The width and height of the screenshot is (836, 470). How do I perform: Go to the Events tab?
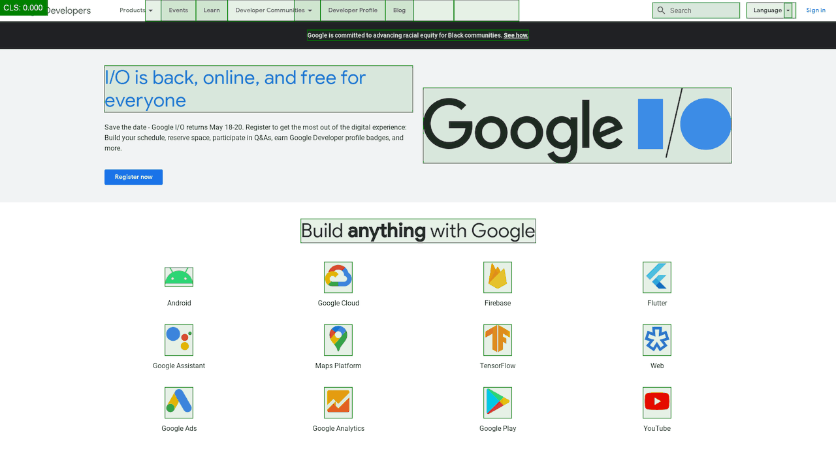click(x=178, y=10)
